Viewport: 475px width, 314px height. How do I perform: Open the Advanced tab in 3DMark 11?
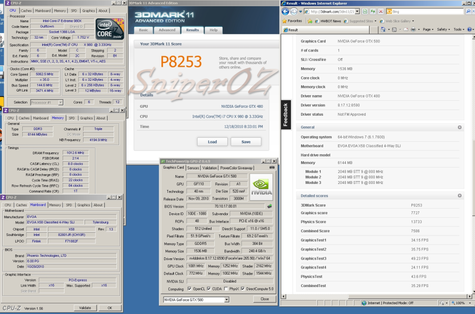[167, 30]
